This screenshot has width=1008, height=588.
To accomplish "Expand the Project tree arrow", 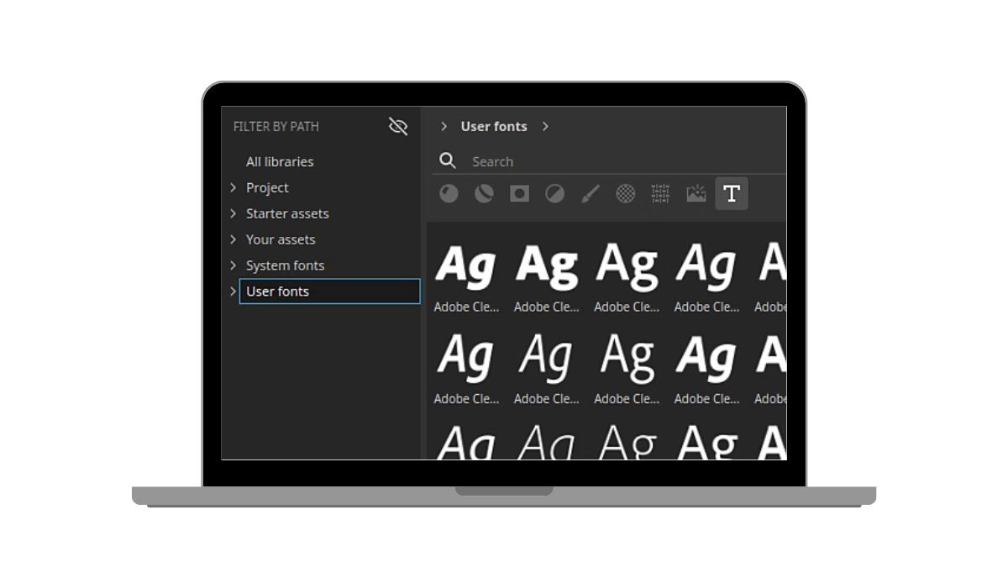I will pyautogui.click(x=234, y=187).
